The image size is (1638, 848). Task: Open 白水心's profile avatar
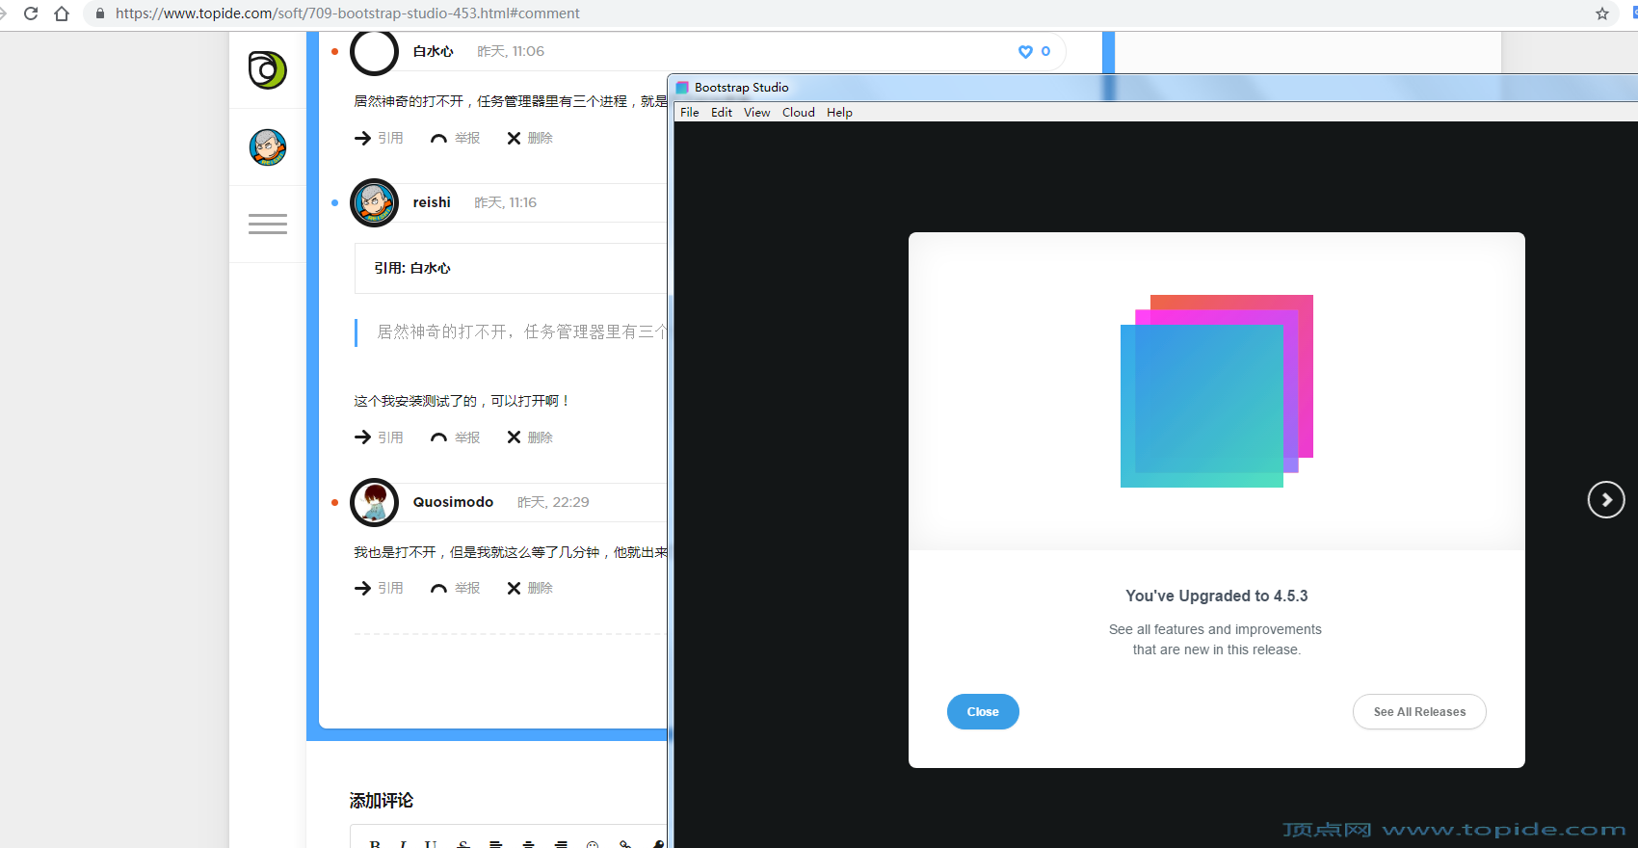tap(374, 51)
